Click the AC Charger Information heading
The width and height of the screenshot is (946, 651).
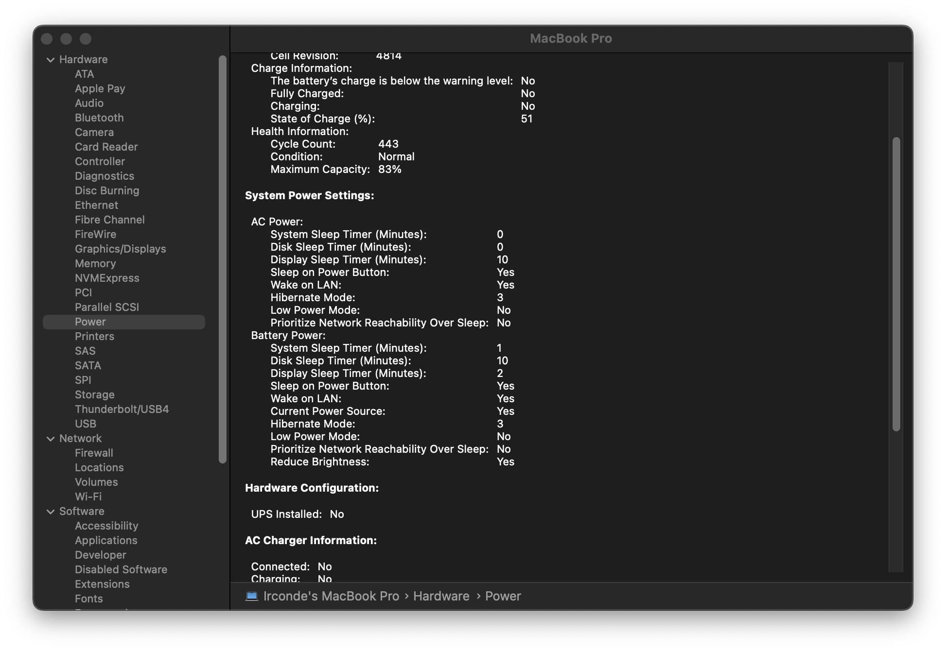311,540
